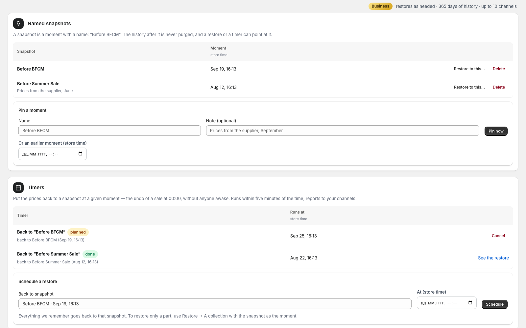The image size is (526, 328).
Task: Click the calendar icon beside Timers heading
Action: coord(18,188)
